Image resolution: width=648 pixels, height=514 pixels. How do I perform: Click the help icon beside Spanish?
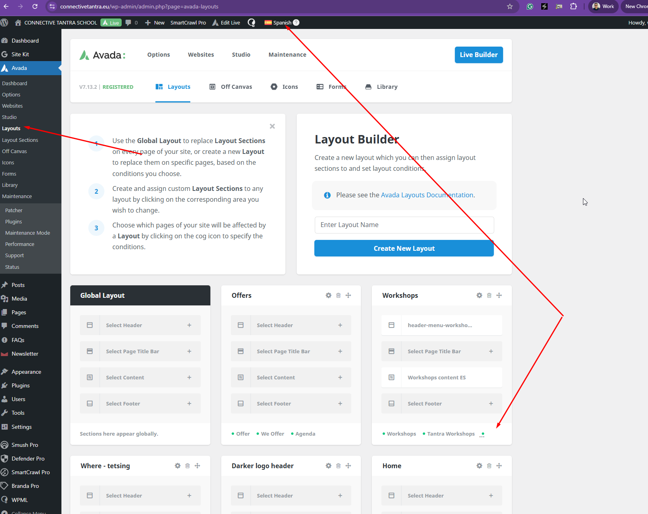[296, 23]
